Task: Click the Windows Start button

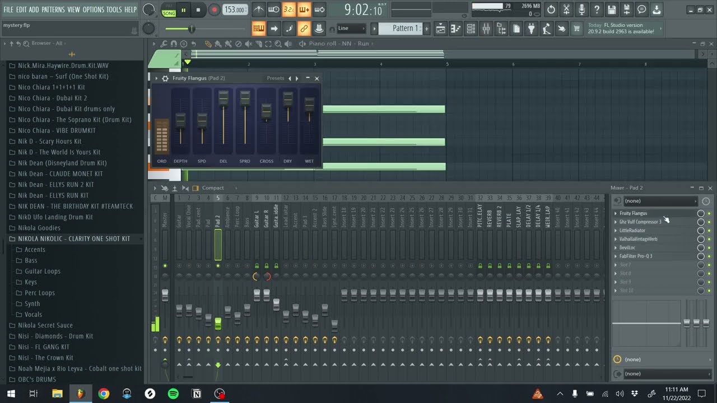Action: point(11,393)
